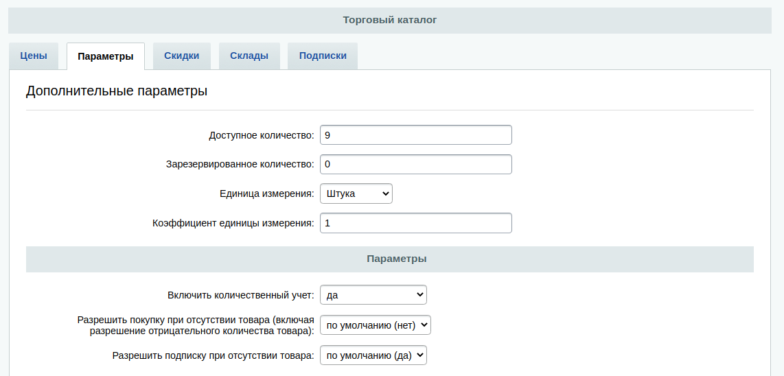Image resolution: width=784 pixels, height=376 pixels.
Task: Click the Доступное количество input field
Action: [x=415, y=135]
